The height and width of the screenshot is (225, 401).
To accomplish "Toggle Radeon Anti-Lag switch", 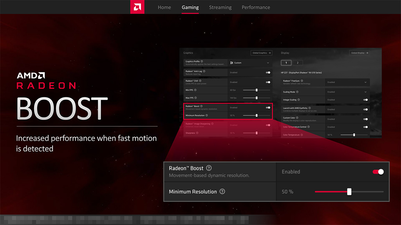I will point(268,72).
